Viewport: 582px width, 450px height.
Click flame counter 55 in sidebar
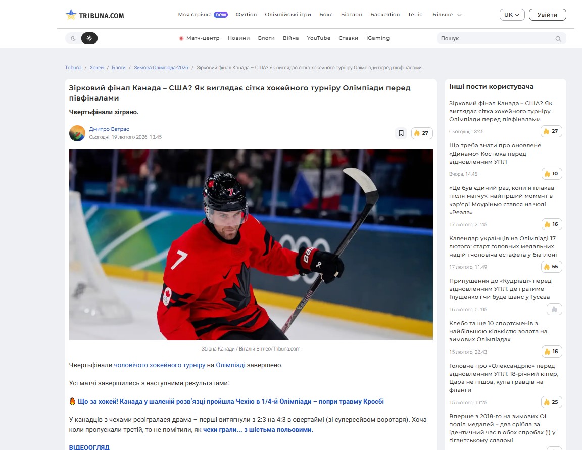[551, 266]
